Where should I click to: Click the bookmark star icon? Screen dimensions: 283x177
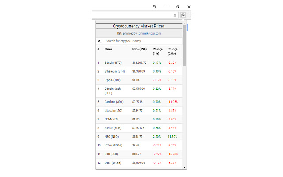(x=175, y=15)
